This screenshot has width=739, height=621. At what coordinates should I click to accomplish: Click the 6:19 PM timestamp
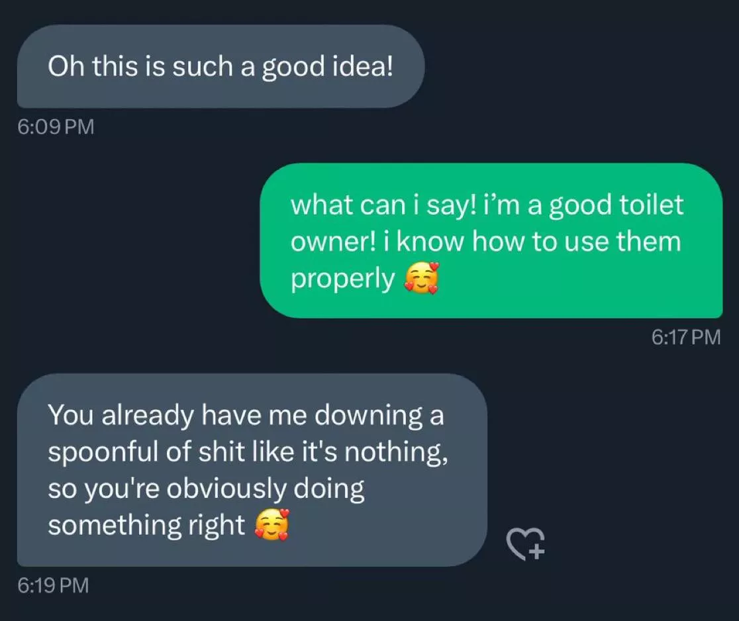click(x=53, y=585)
